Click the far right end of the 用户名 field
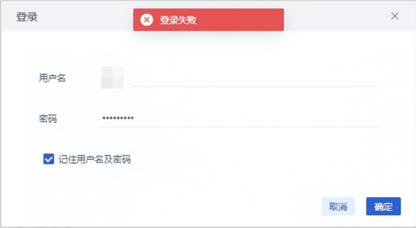416x228 pixels. click(x=370, y=78)
